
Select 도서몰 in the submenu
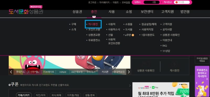point(129,30)
